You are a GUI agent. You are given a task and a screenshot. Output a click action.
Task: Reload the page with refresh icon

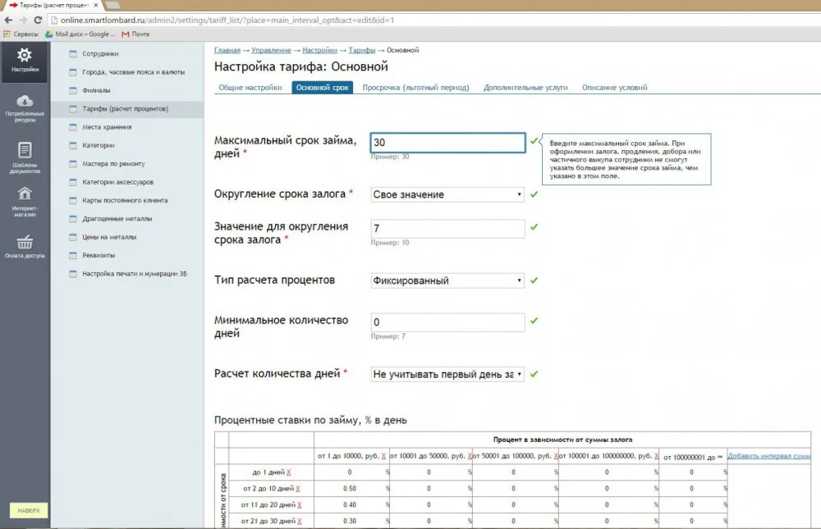tap(38, 20)
